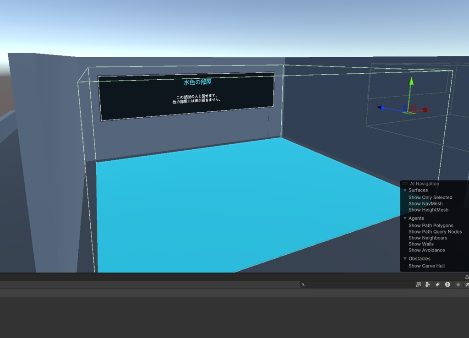Viewport: 469px width, 338px height.
Task: Toggle the hidden packages eye icon
Action: point(467,285)
